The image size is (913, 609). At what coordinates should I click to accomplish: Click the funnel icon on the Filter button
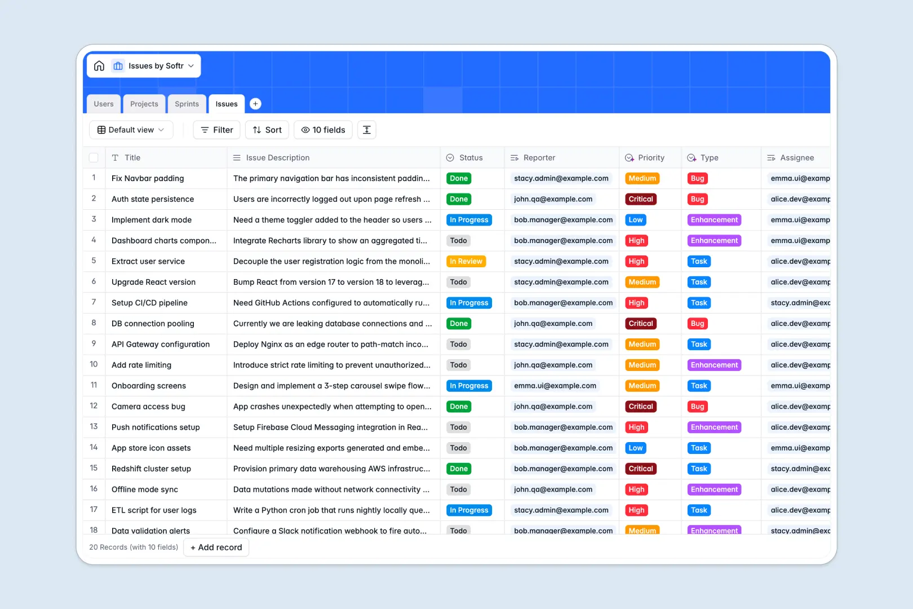(205, 130)
